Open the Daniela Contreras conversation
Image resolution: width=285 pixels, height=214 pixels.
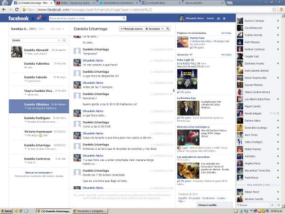coord(39,161)
